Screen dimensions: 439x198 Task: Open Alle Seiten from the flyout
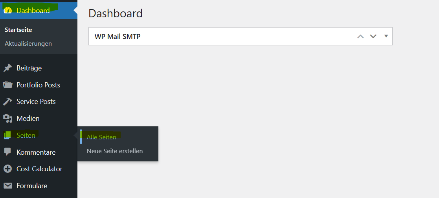click(101, 137)
